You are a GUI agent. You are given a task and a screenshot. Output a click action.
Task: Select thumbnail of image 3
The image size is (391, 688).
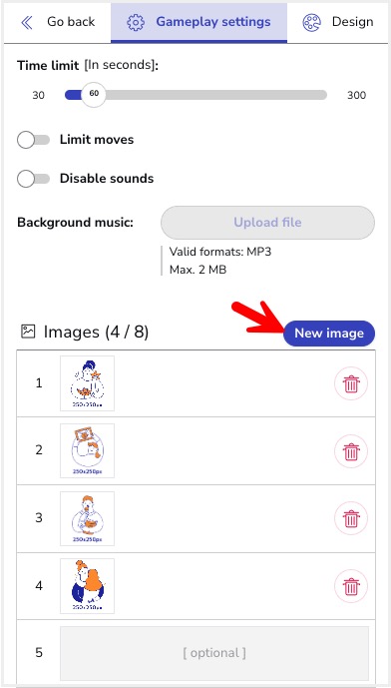coord(87,518)
